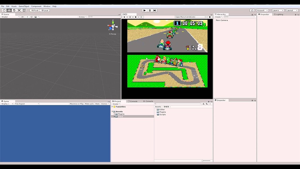Select the Rotate tool

coord(14,10)
